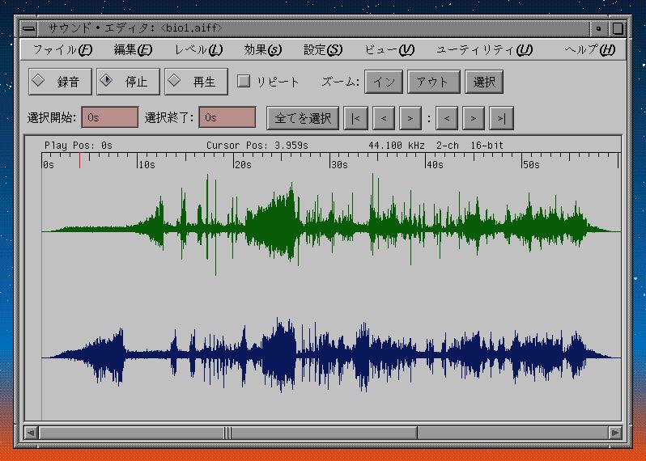
Task: Click the 40s mark on time ruler
Action: click(x=435, y=165)
